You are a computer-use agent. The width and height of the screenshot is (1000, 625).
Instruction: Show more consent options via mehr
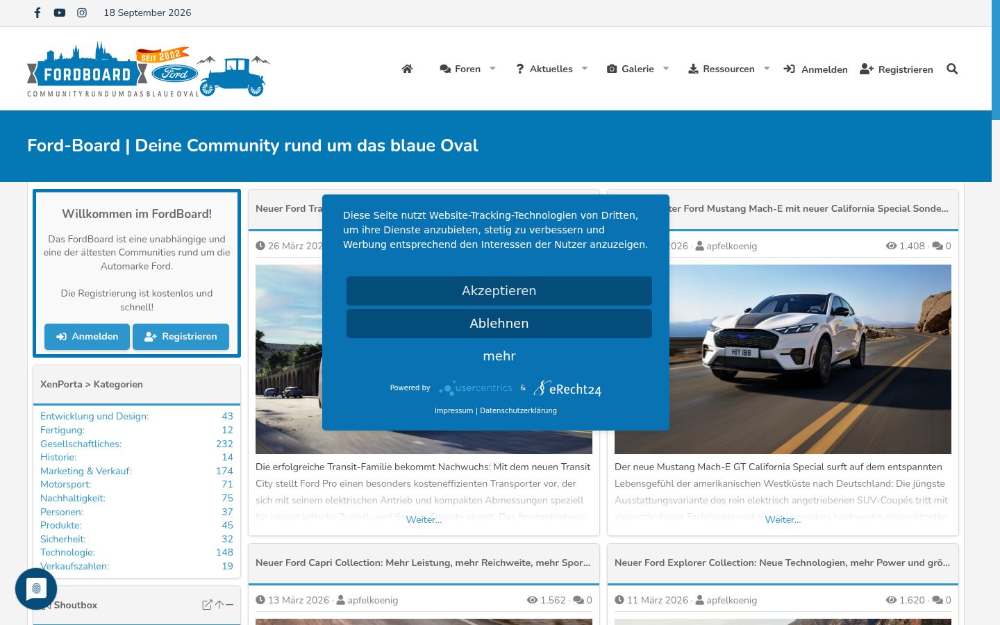(499, 356)
